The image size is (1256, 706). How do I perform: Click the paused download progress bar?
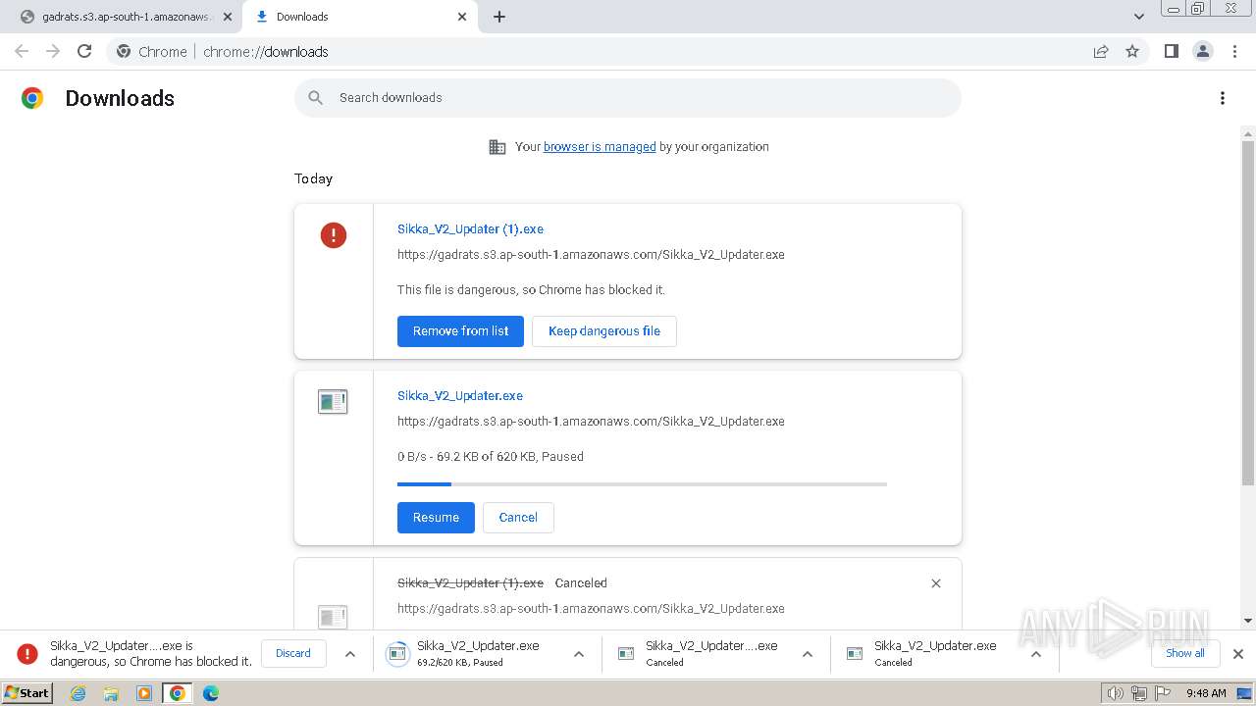(x=642, y=484)
